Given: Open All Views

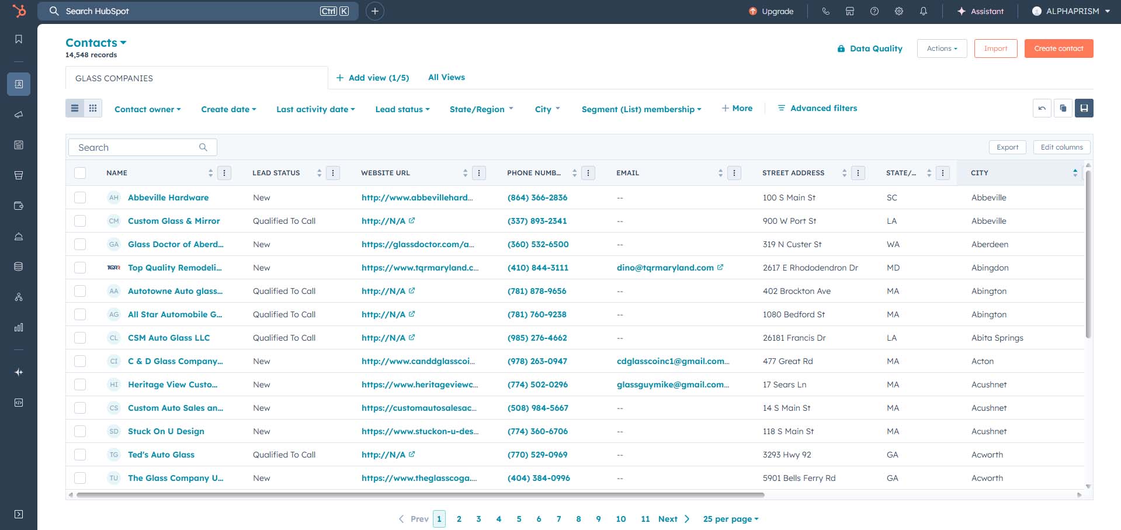Looking at the screenshot, I should [446, 77].
